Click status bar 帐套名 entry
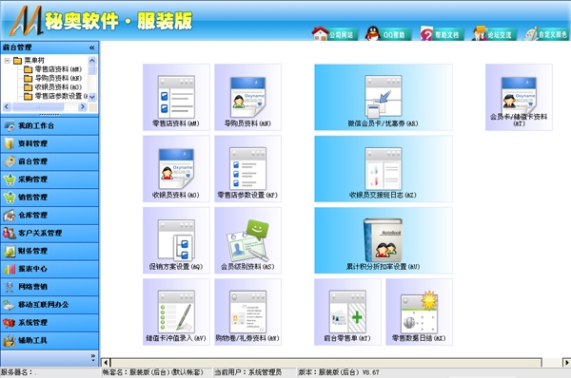571x378 pixels. point(152,372)
